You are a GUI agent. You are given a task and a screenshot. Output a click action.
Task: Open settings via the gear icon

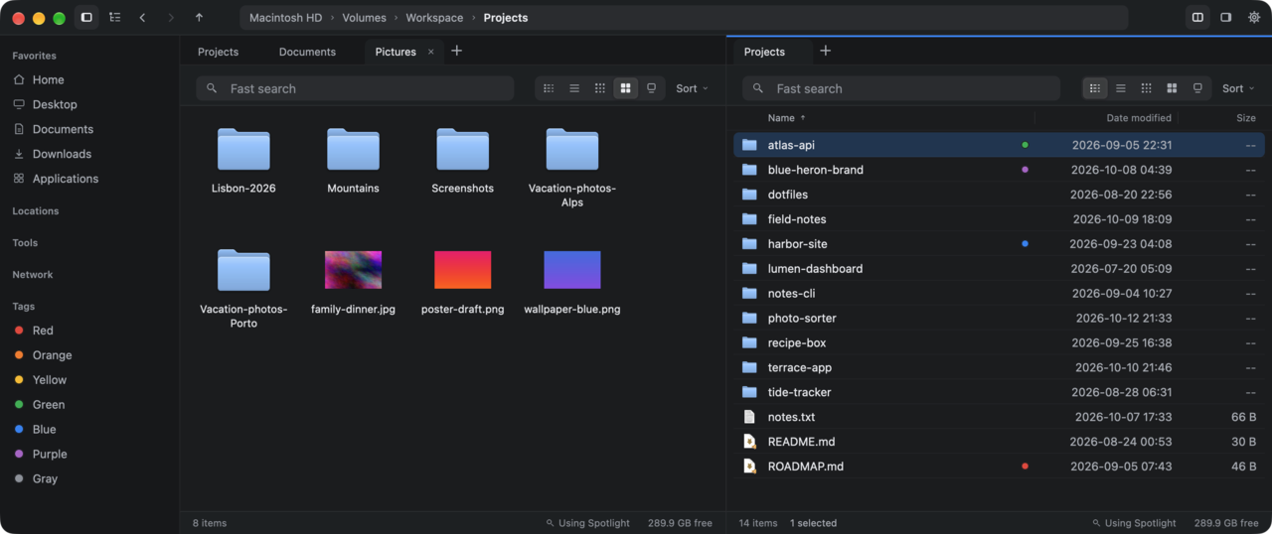[1253, 18]
